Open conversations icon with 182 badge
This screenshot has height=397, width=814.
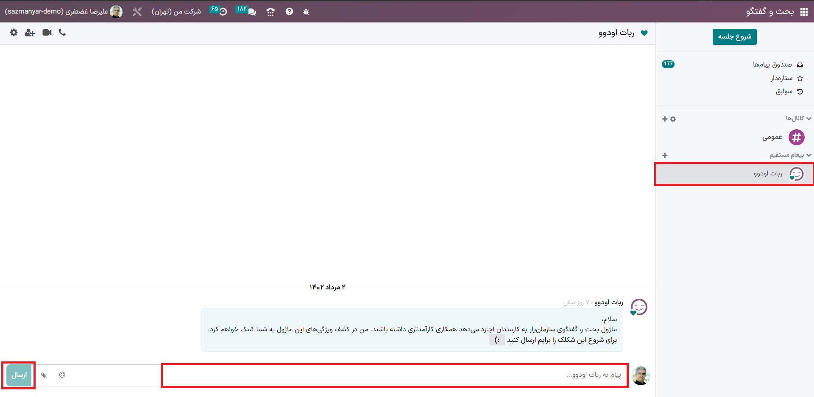(246, 11)
